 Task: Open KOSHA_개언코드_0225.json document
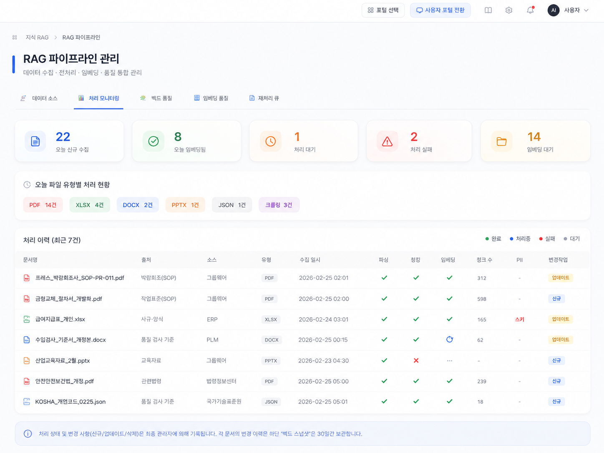[70, 402]
